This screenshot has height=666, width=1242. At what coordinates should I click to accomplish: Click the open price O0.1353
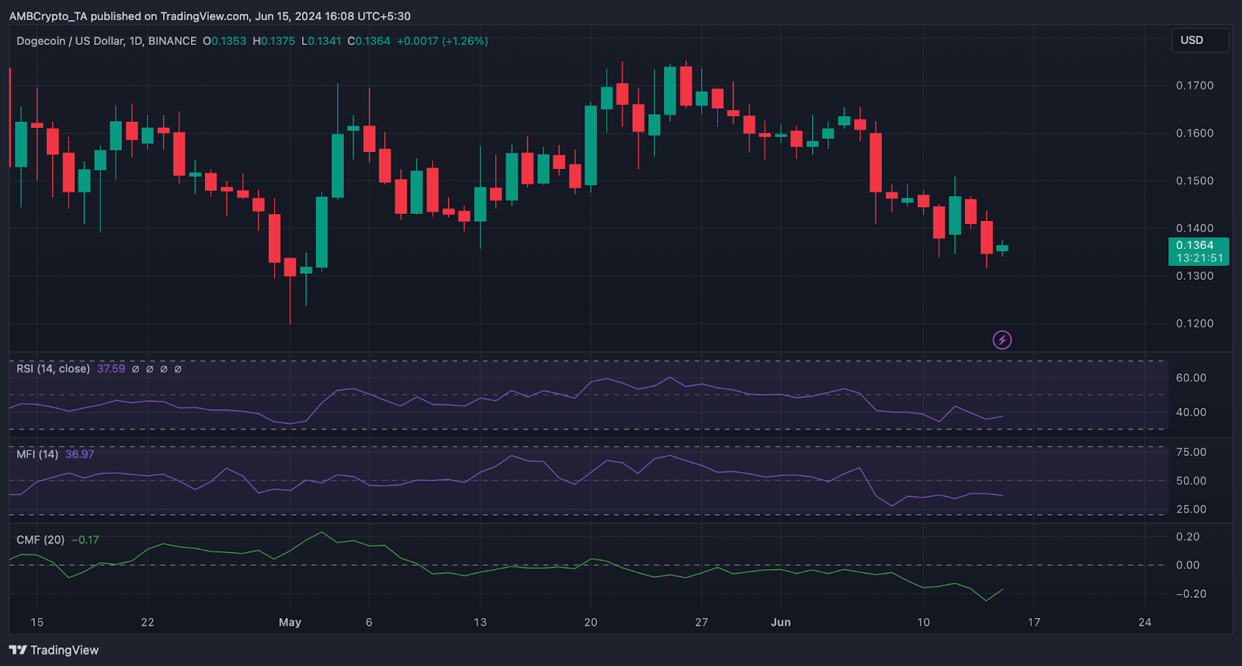click(x=224, y=41)
